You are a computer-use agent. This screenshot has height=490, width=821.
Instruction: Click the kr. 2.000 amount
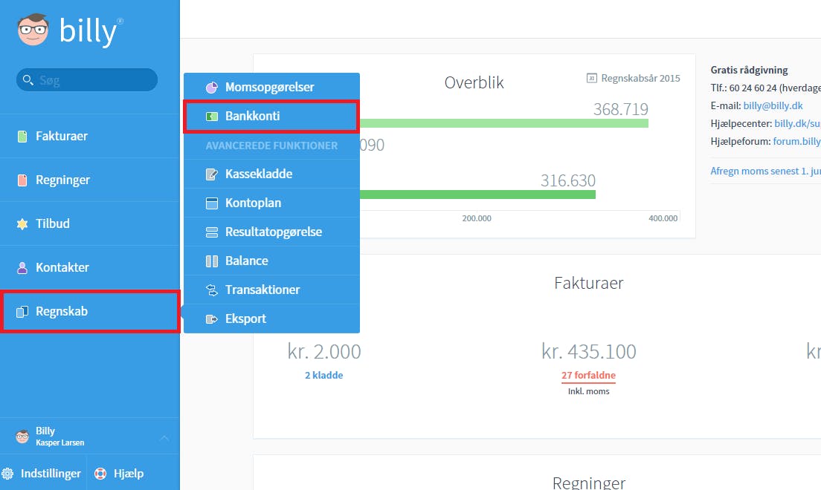324,351
